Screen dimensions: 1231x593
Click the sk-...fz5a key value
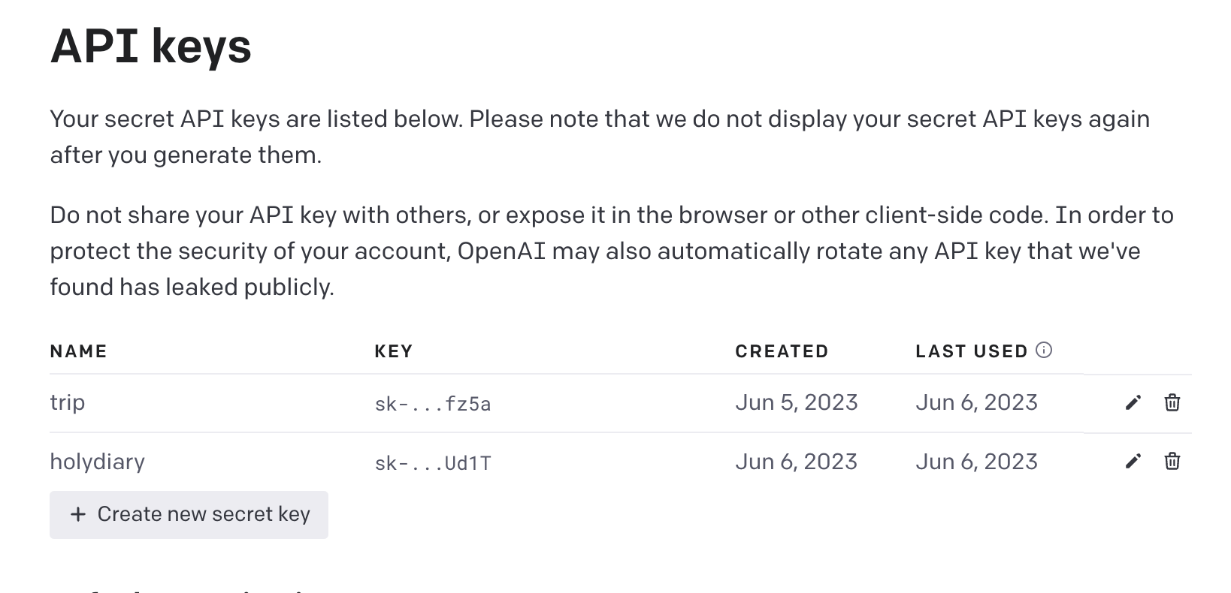pyautogui.click(x=432, y=405)
